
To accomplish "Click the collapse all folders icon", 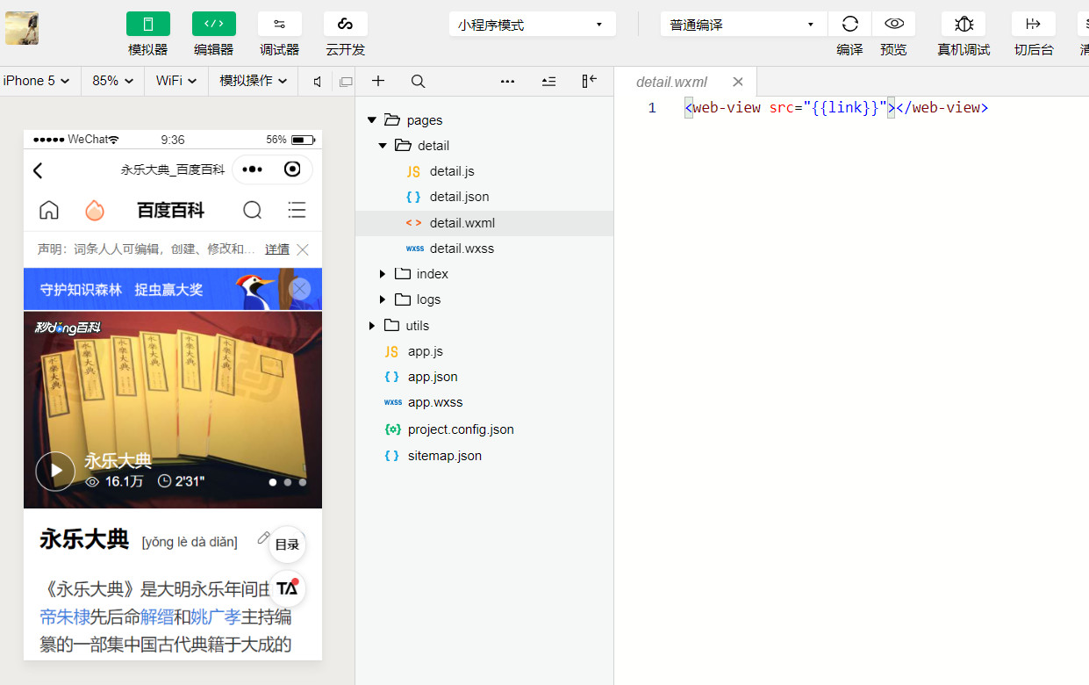I will click(548, 81).
